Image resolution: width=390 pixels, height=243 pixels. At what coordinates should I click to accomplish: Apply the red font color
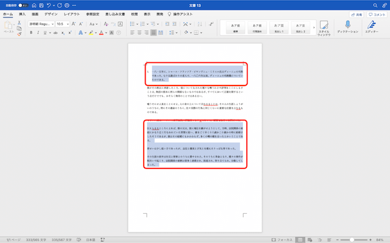click(x=101, y=32)
